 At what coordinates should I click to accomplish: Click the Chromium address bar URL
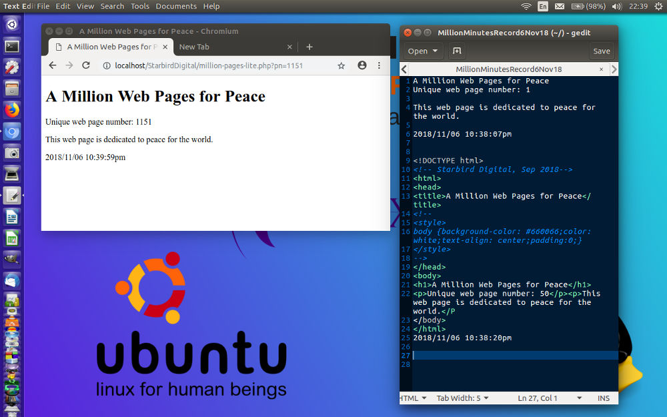click(x=208, y=65)
